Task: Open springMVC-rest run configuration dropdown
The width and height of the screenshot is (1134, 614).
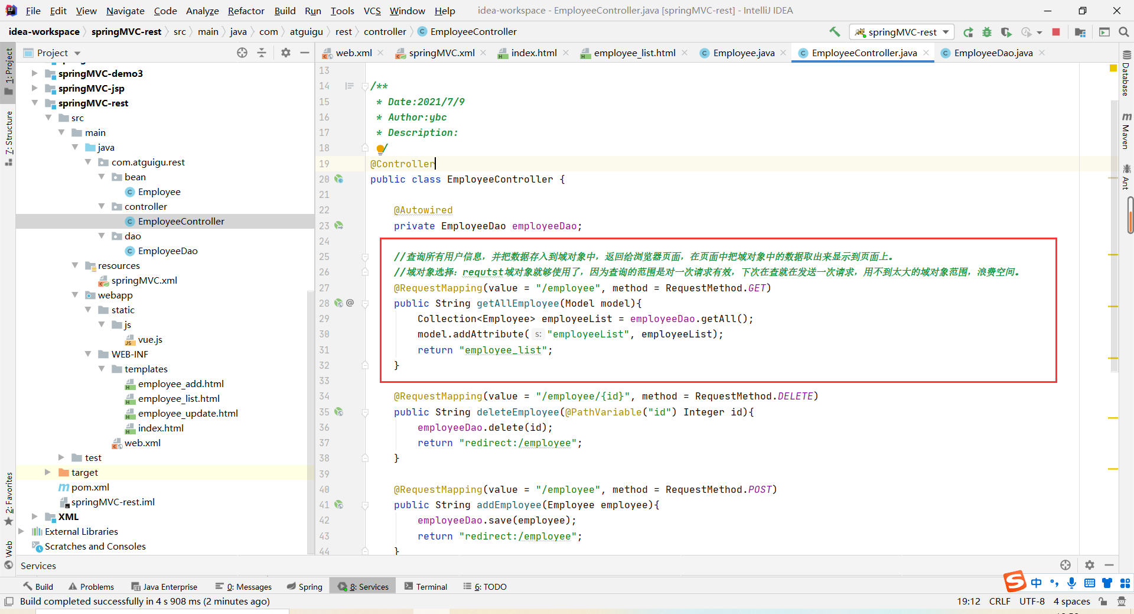Action: coord(902,32)
